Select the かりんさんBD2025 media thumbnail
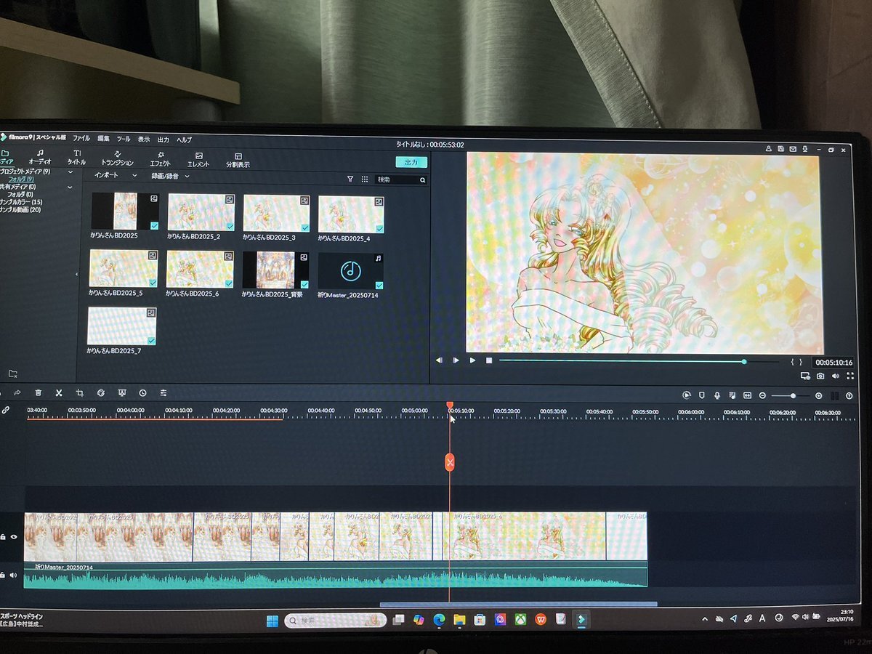This screenshot has width=872, height=654. [125, 211]
